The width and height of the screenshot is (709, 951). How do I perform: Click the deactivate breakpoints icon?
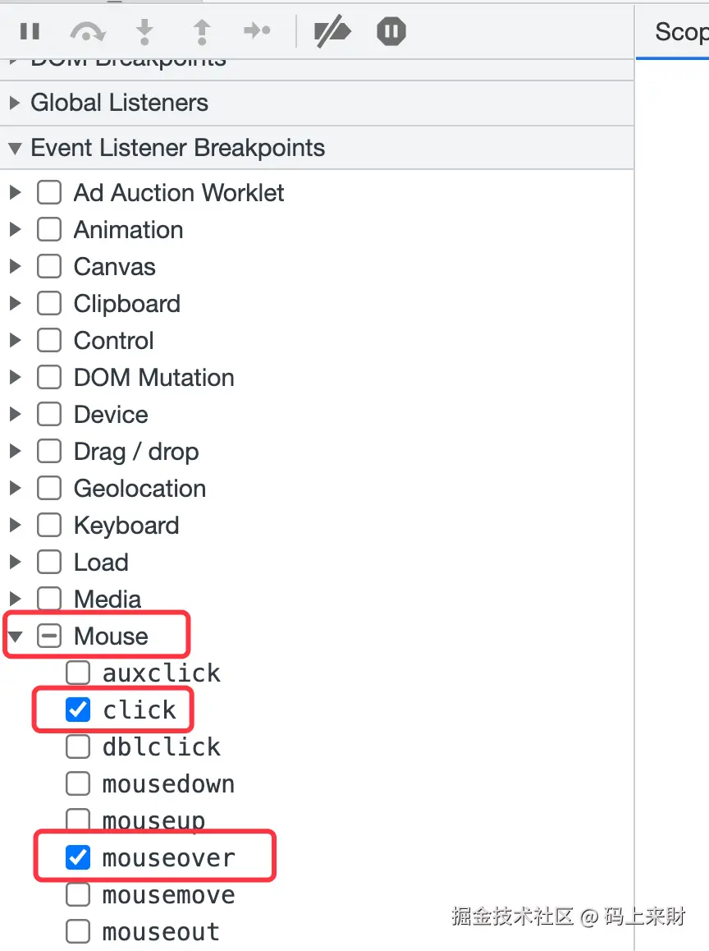tap(332, 32)
